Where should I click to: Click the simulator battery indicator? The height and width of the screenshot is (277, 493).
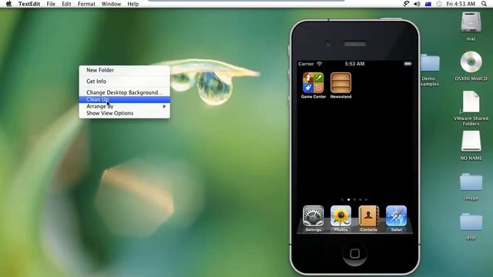tap(407, 64)
